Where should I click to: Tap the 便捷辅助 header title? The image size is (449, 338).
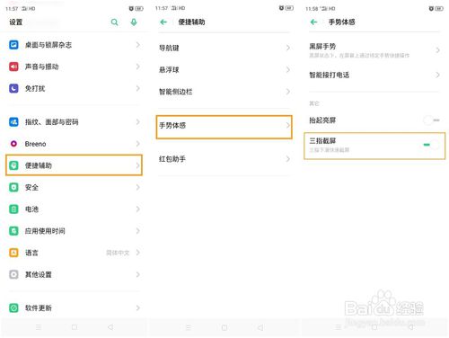191,22
